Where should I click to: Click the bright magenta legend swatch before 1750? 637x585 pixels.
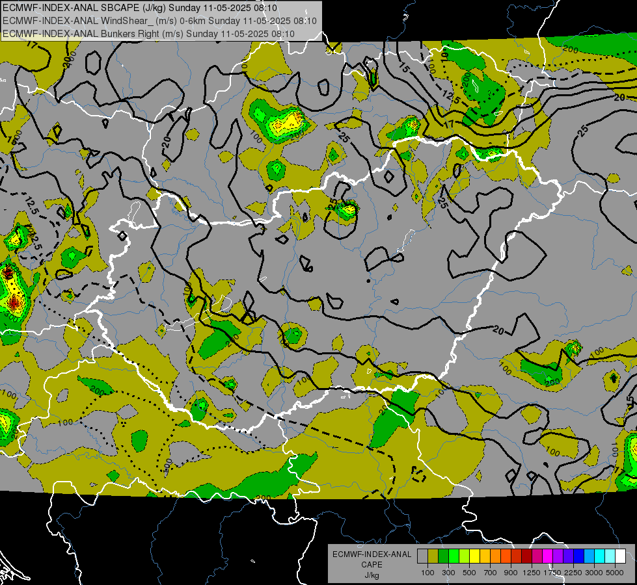point(548,556)
